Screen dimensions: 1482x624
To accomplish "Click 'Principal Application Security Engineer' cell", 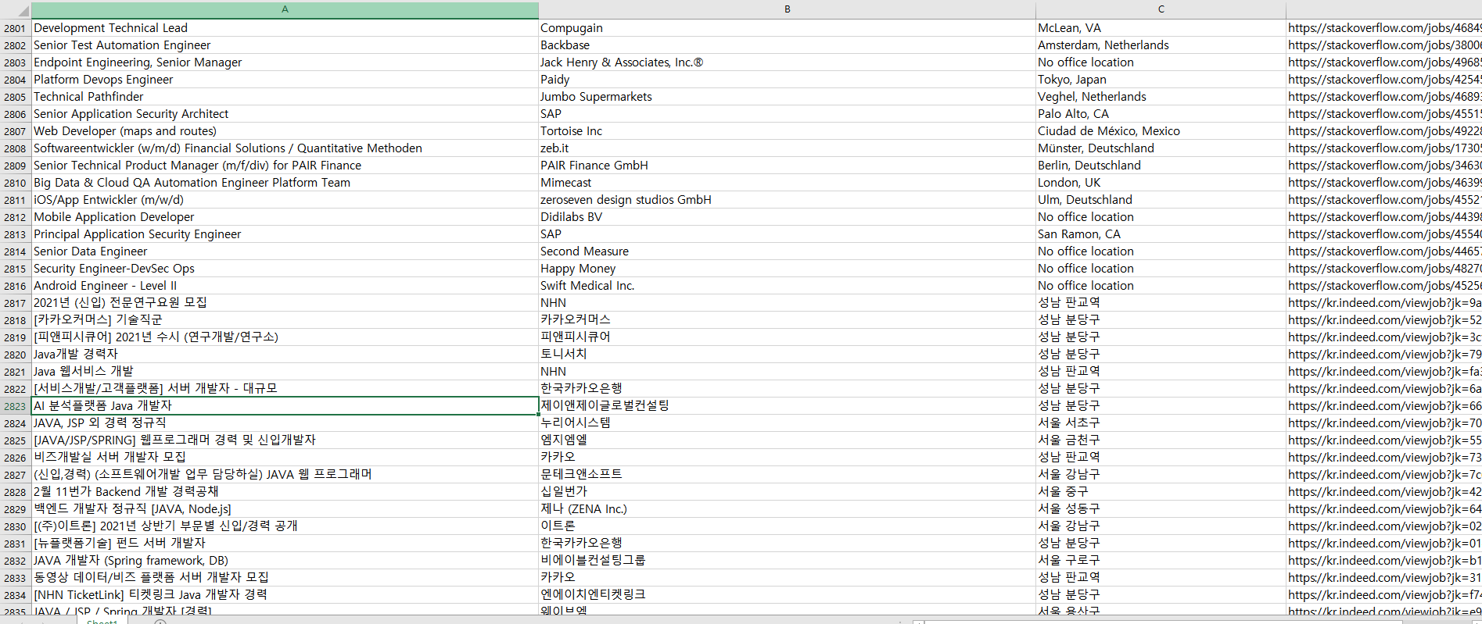I will (x=285, y=234).
